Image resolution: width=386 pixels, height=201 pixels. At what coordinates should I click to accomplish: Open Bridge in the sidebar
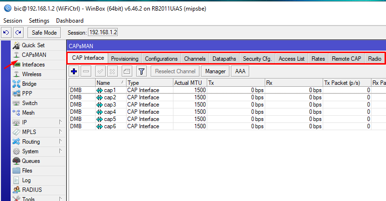29,84
